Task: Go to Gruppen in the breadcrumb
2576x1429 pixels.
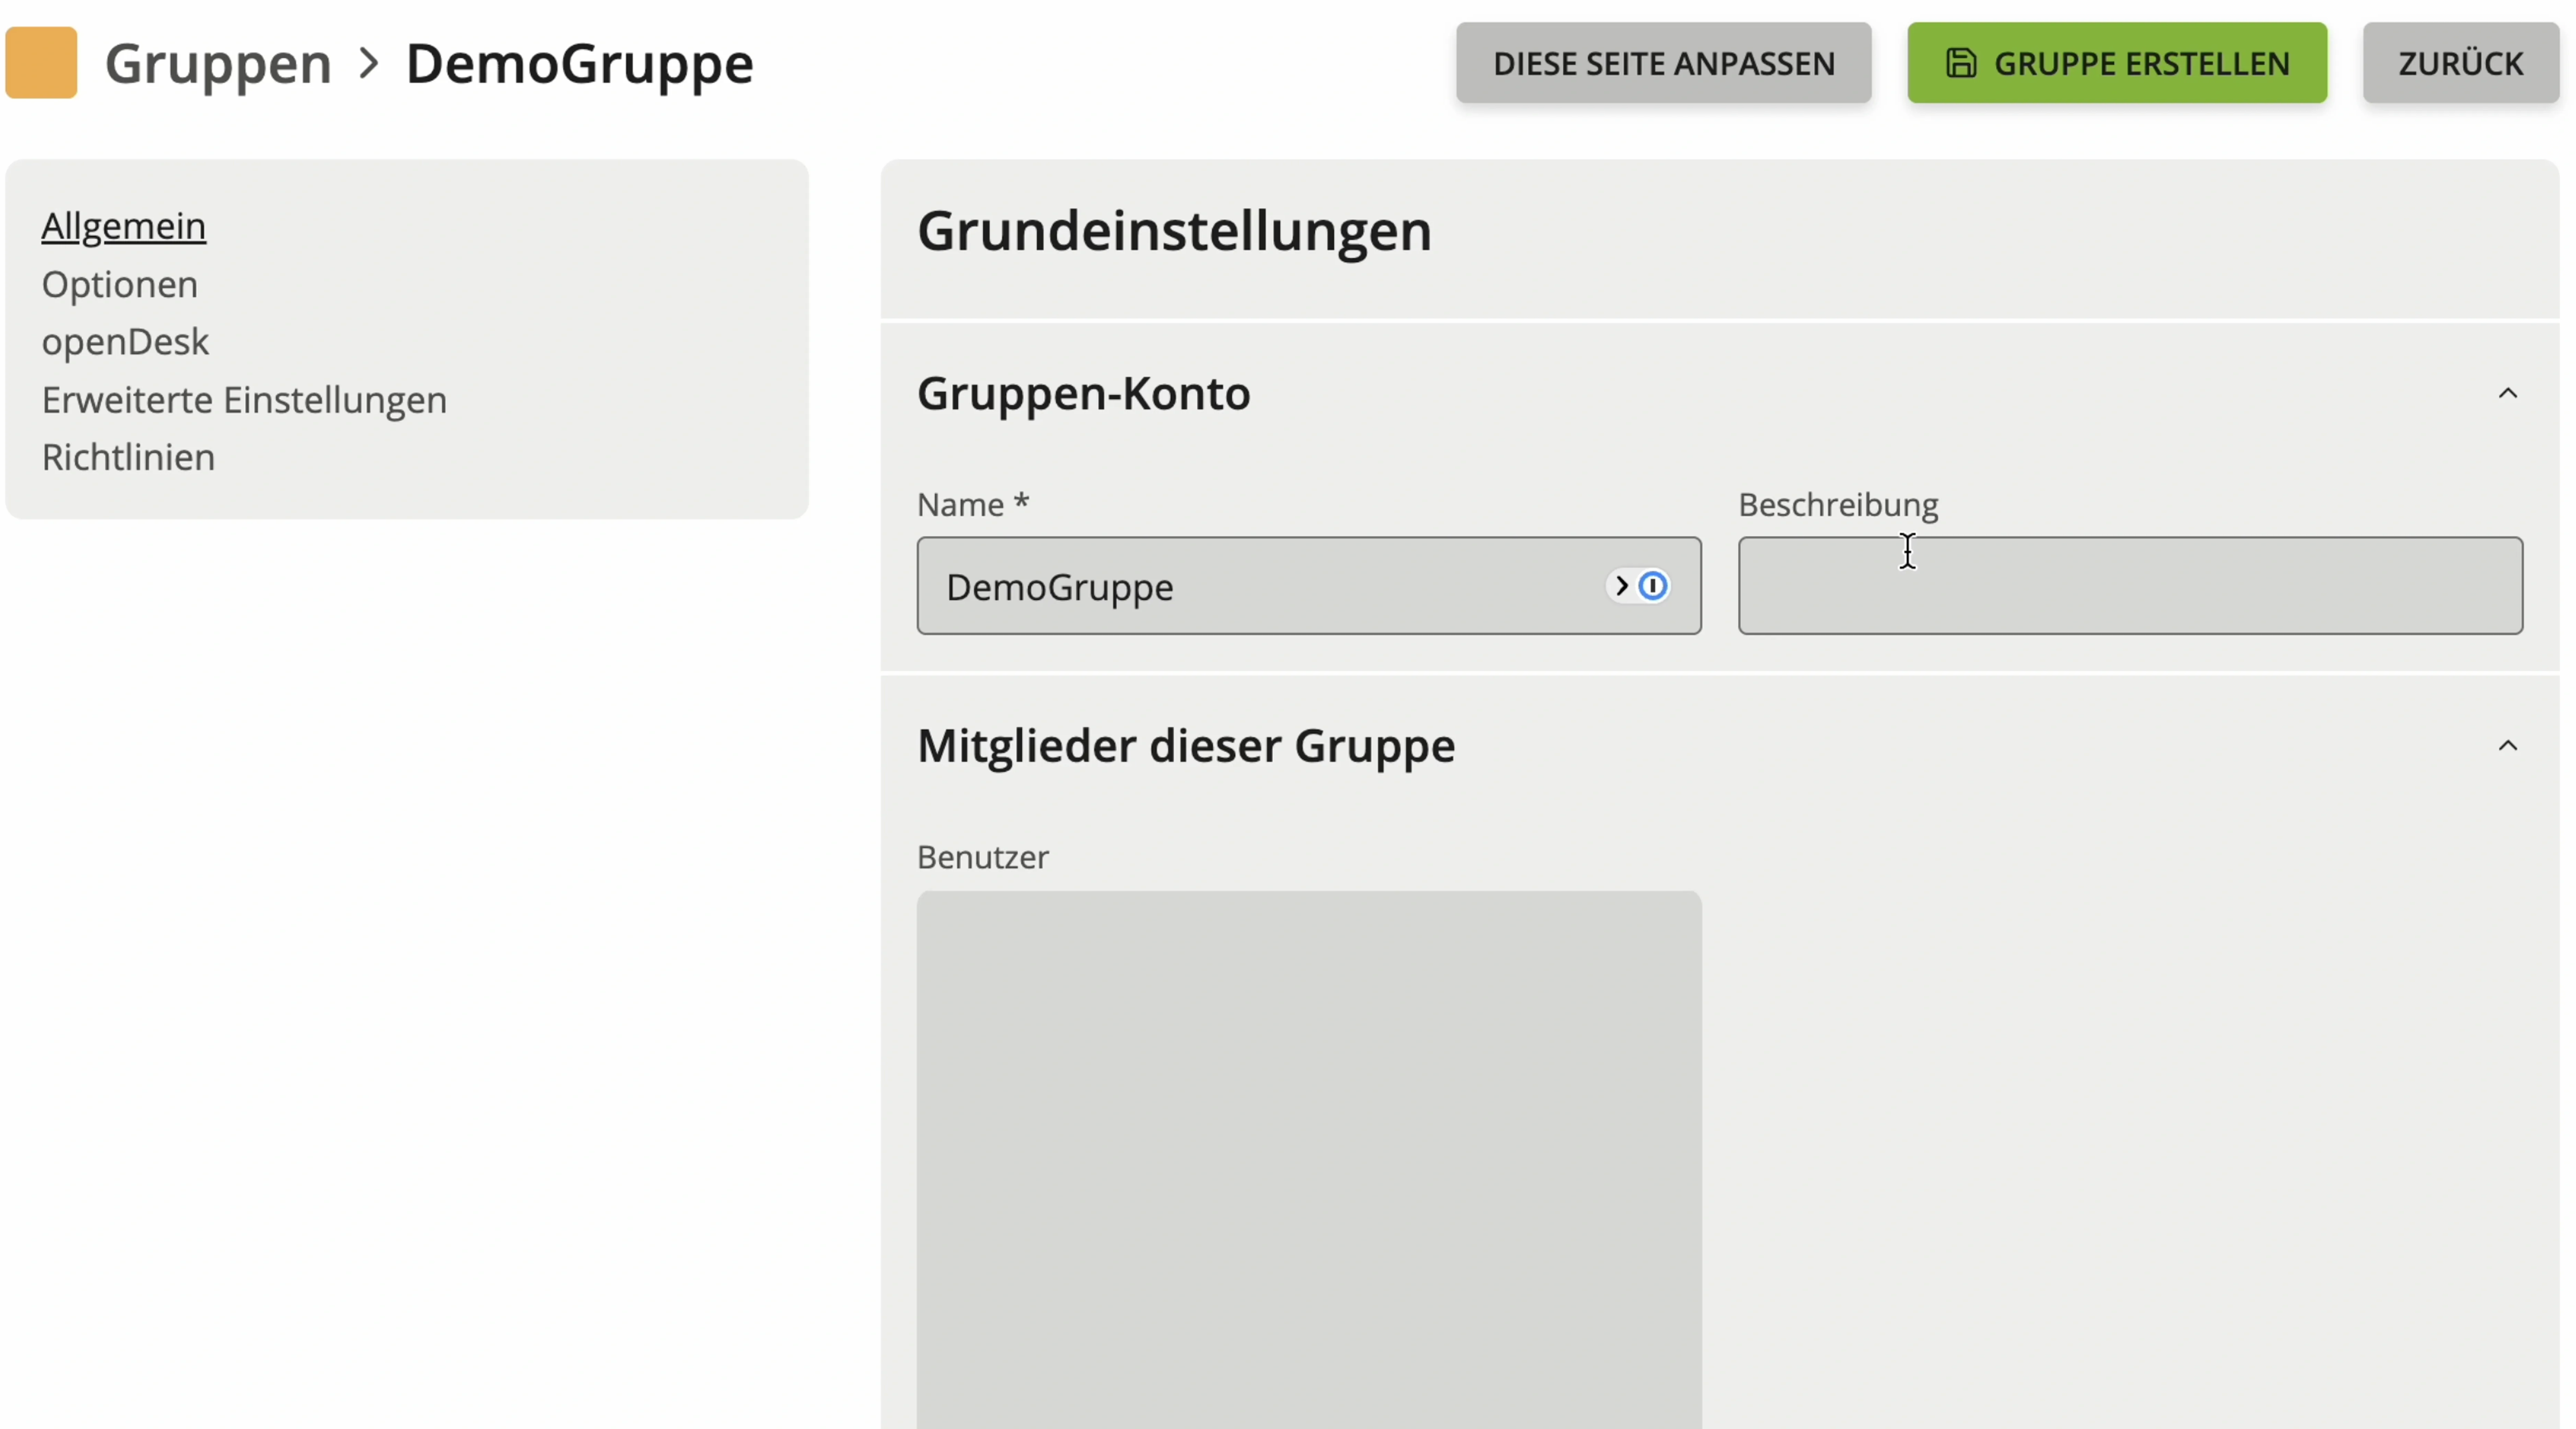Action: [218, 63]
